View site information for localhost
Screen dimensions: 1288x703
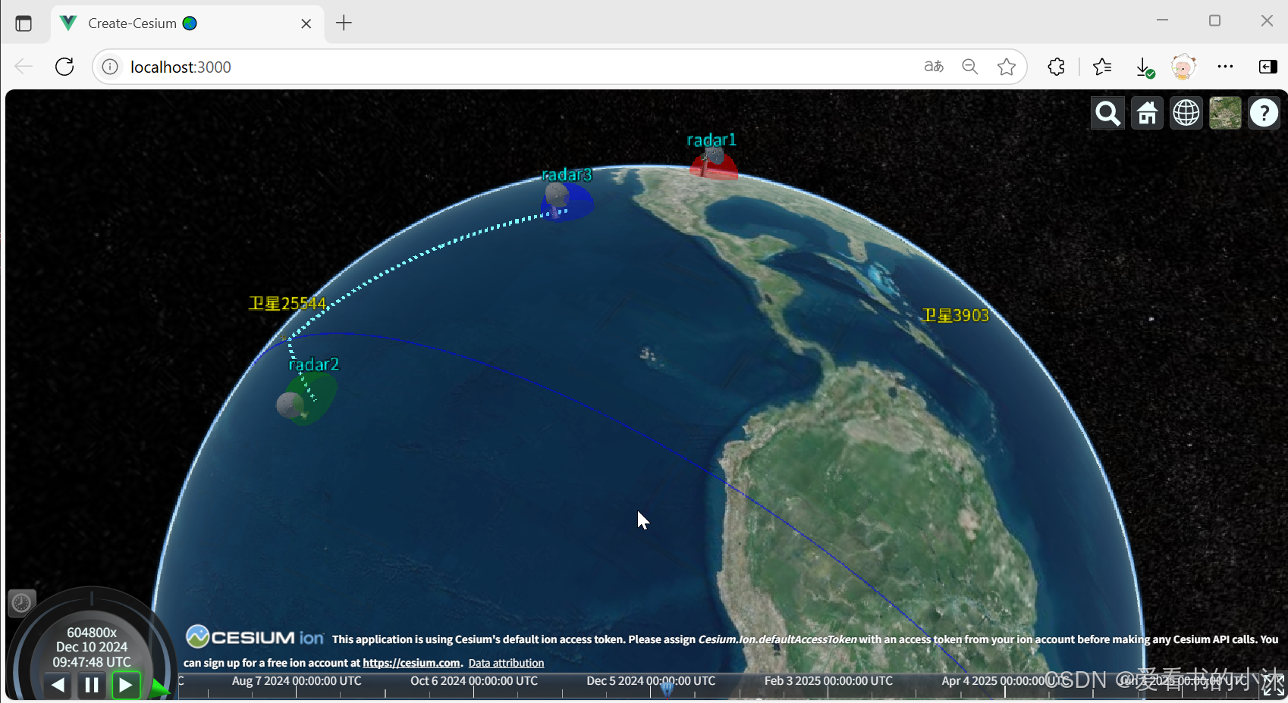pos(110,67)
